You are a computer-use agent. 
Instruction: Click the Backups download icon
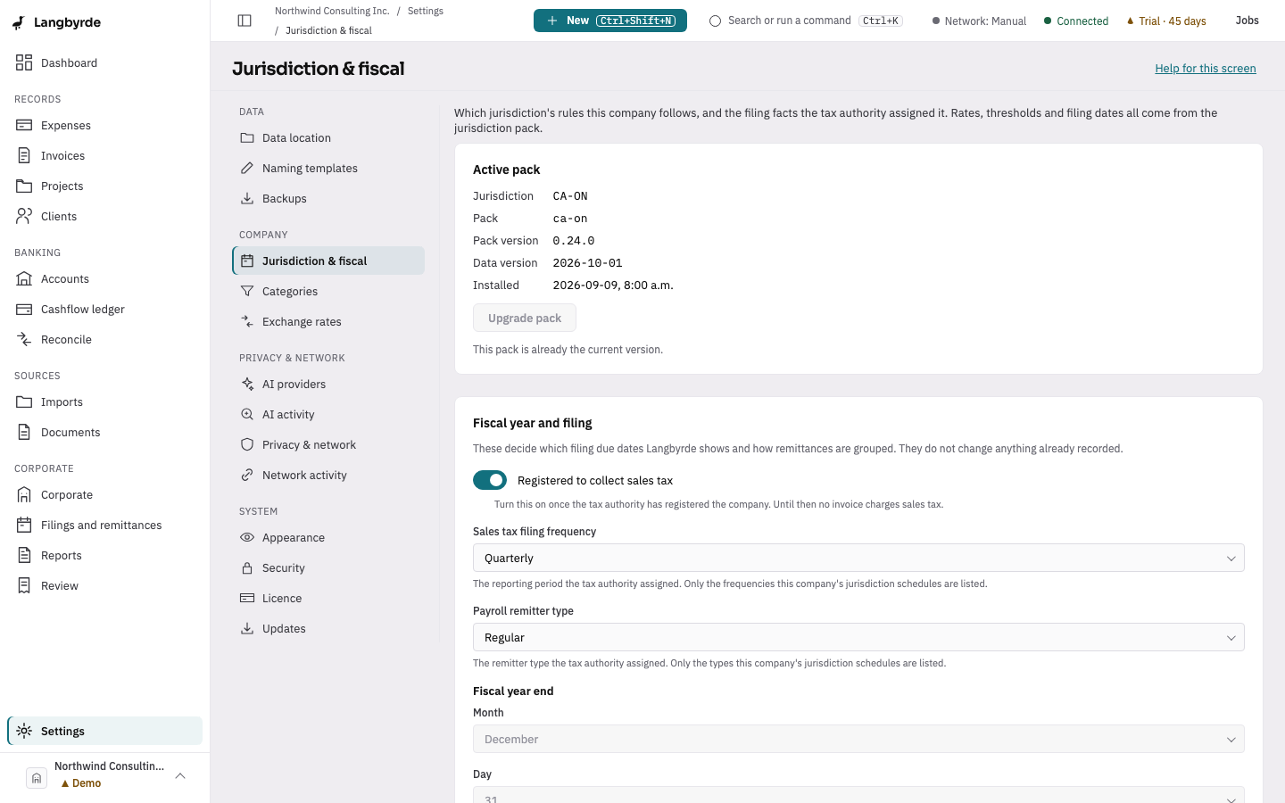tap(247, 198)
